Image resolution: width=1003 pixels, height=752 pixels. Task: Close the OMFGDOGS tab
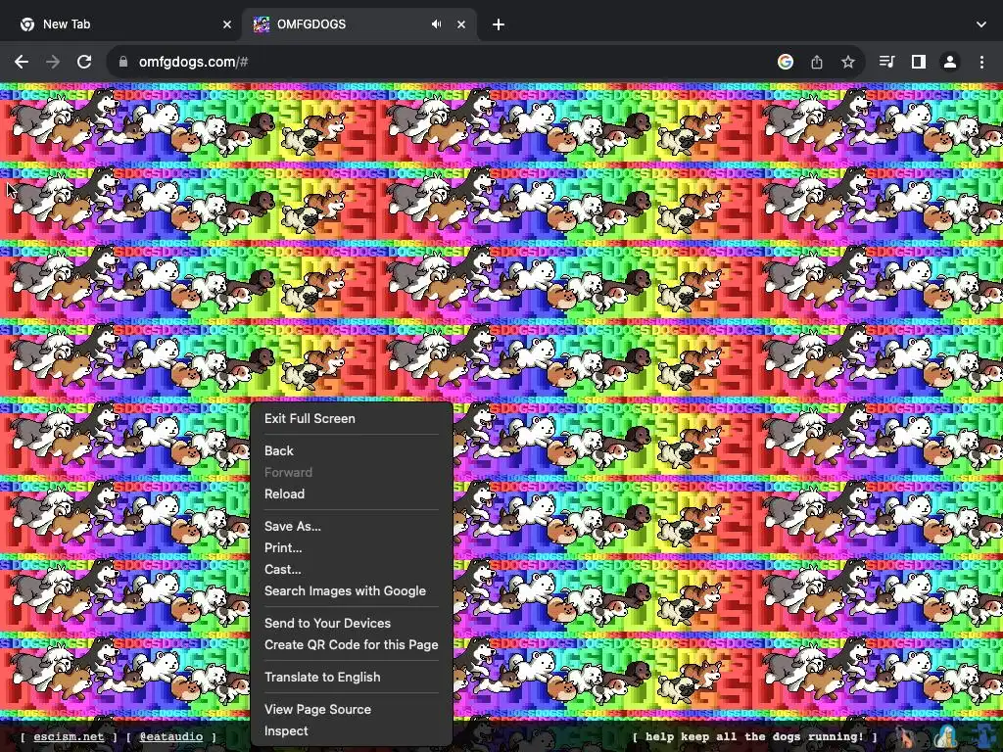[461, 24]
